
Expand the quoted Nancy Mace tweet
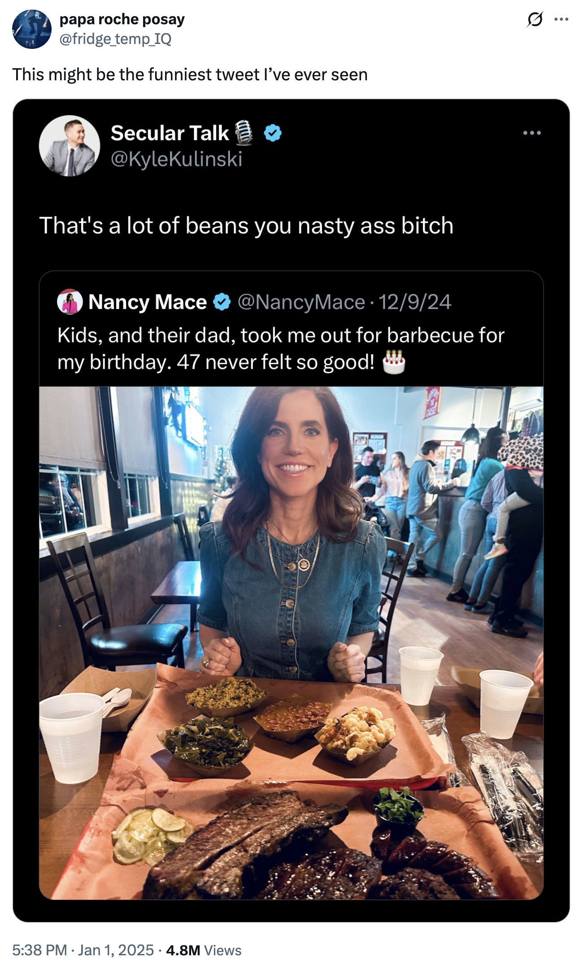coord(292,346)
